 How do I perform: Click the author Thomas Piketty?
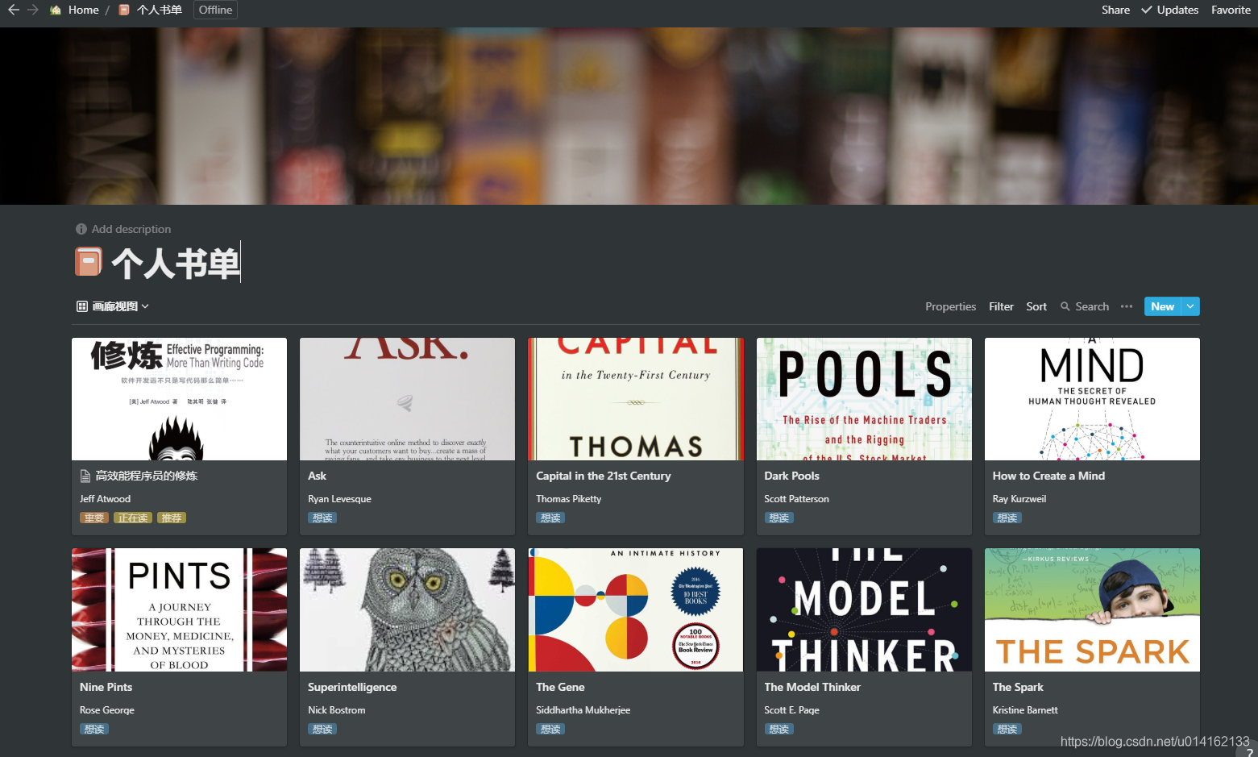(x=569, y=499)
